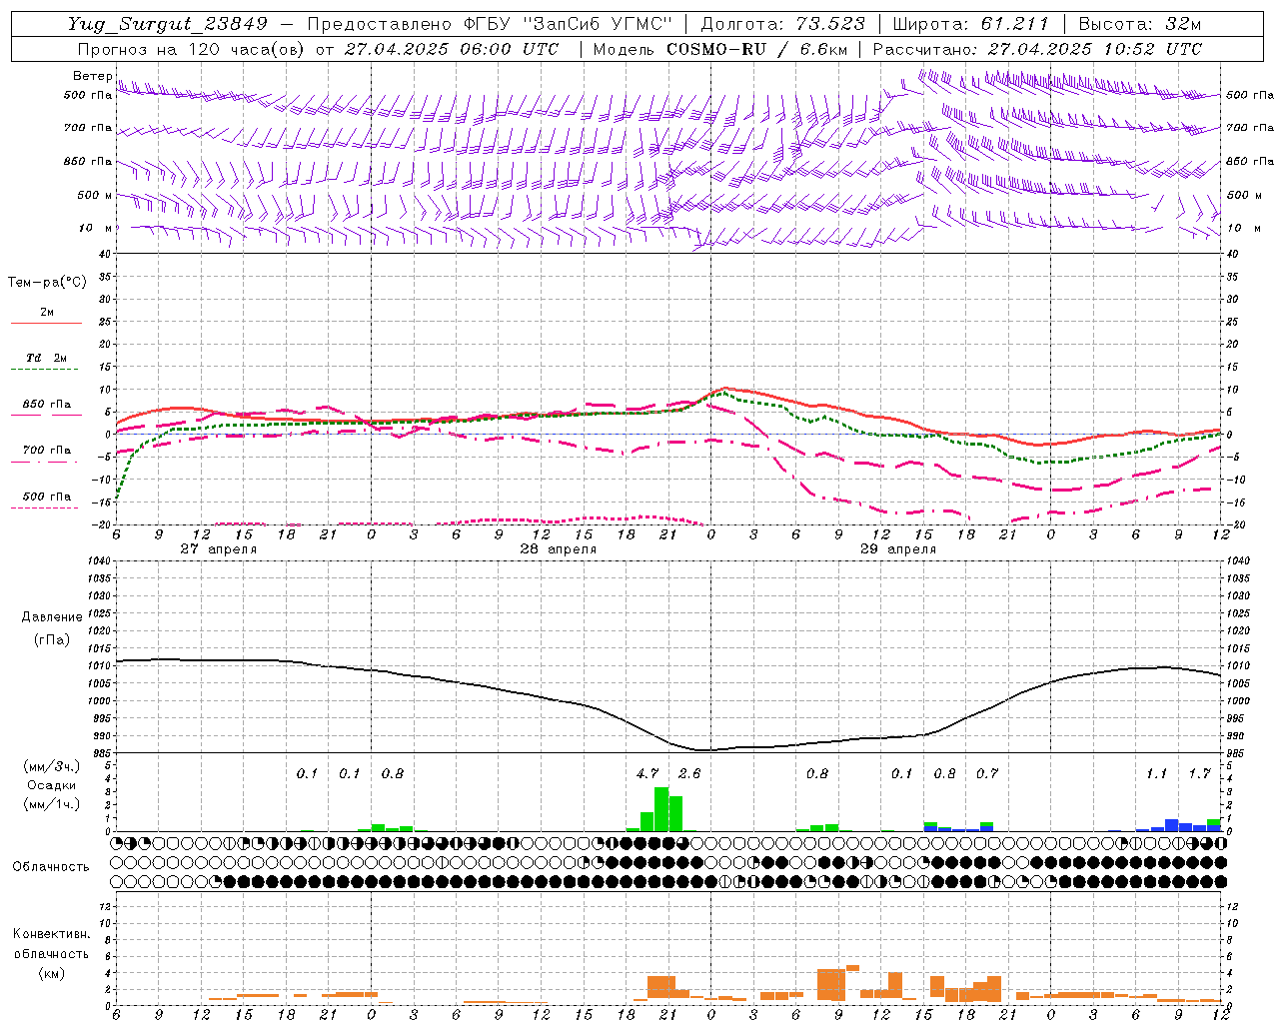The height and width of the screenshot is (1023, 1279).
Task: Click the 29 апреля date label
Action: click(897, 549)
